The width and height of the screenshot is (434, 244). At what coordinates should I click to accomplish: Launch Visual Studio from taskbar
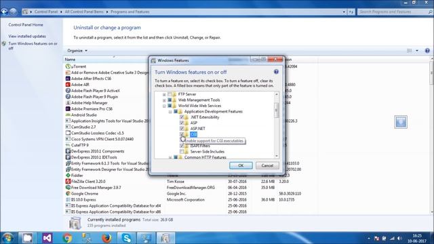coord(47,238)
